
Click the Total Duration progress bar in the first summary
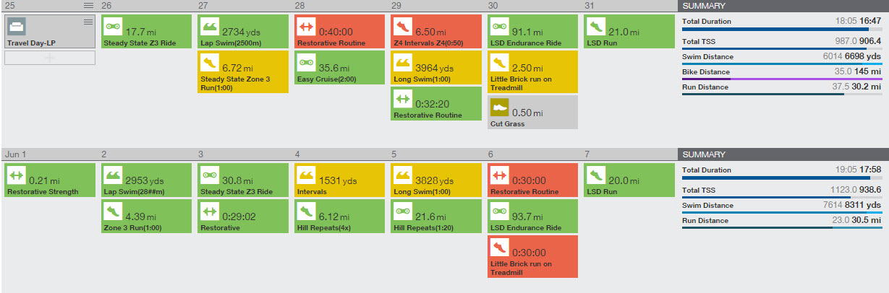tap(782, 30)
